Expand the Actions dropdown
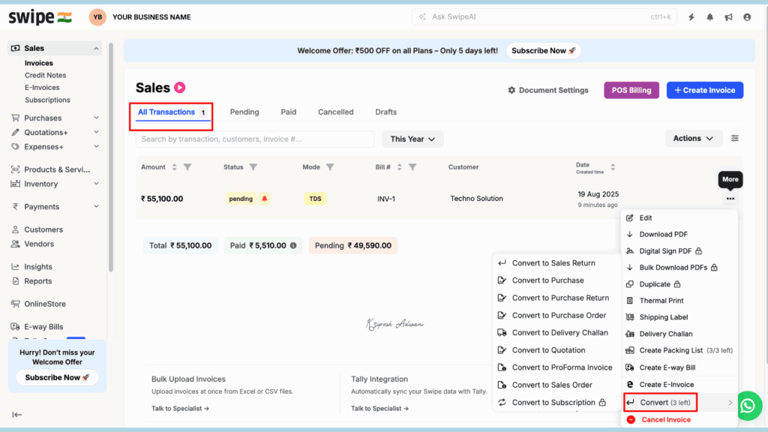The image size is (768, 432). (x=693, y=139)
